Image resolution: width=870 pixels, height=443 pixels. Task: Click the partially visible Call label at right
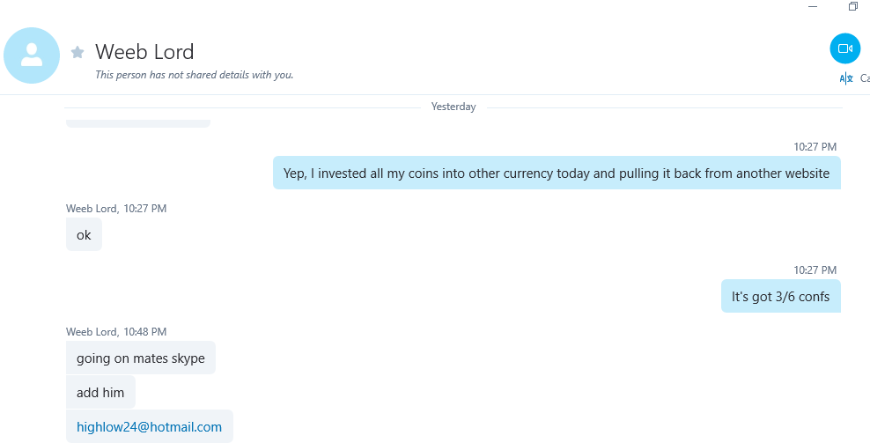865,78
